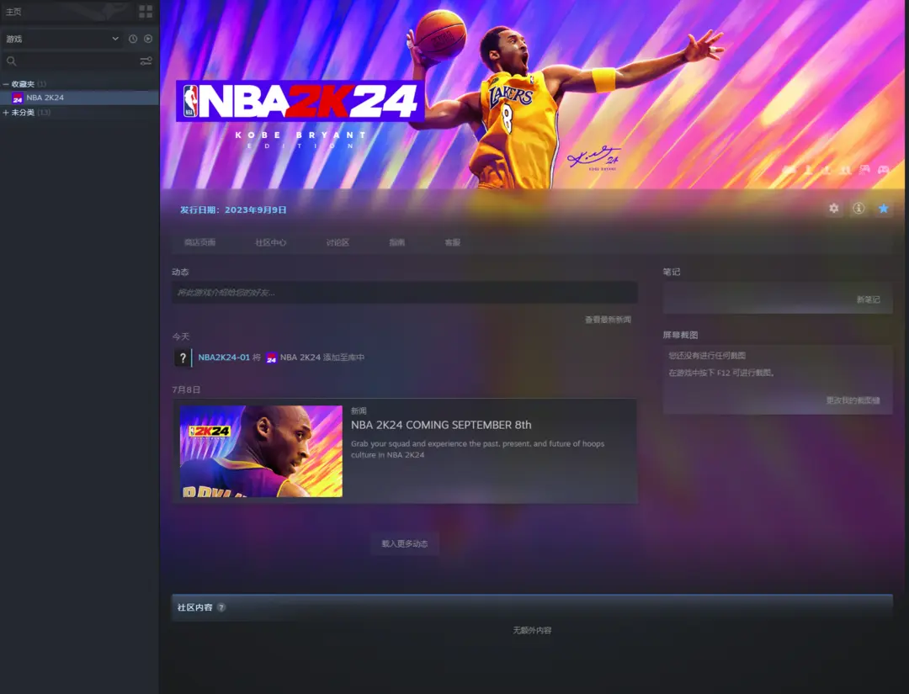The width and height of the screenshot is (909, 694).
Task: Click the question-mark avatar in activity feed
Action: coord(183,358)
